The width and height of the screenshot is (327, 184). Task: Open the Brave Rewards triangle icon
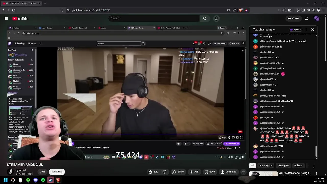[x=246, y=10]
